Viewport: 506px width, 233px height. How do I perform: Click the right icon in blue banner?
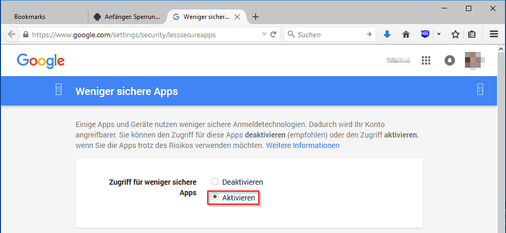pyautogui.click(x=480, y=89)
